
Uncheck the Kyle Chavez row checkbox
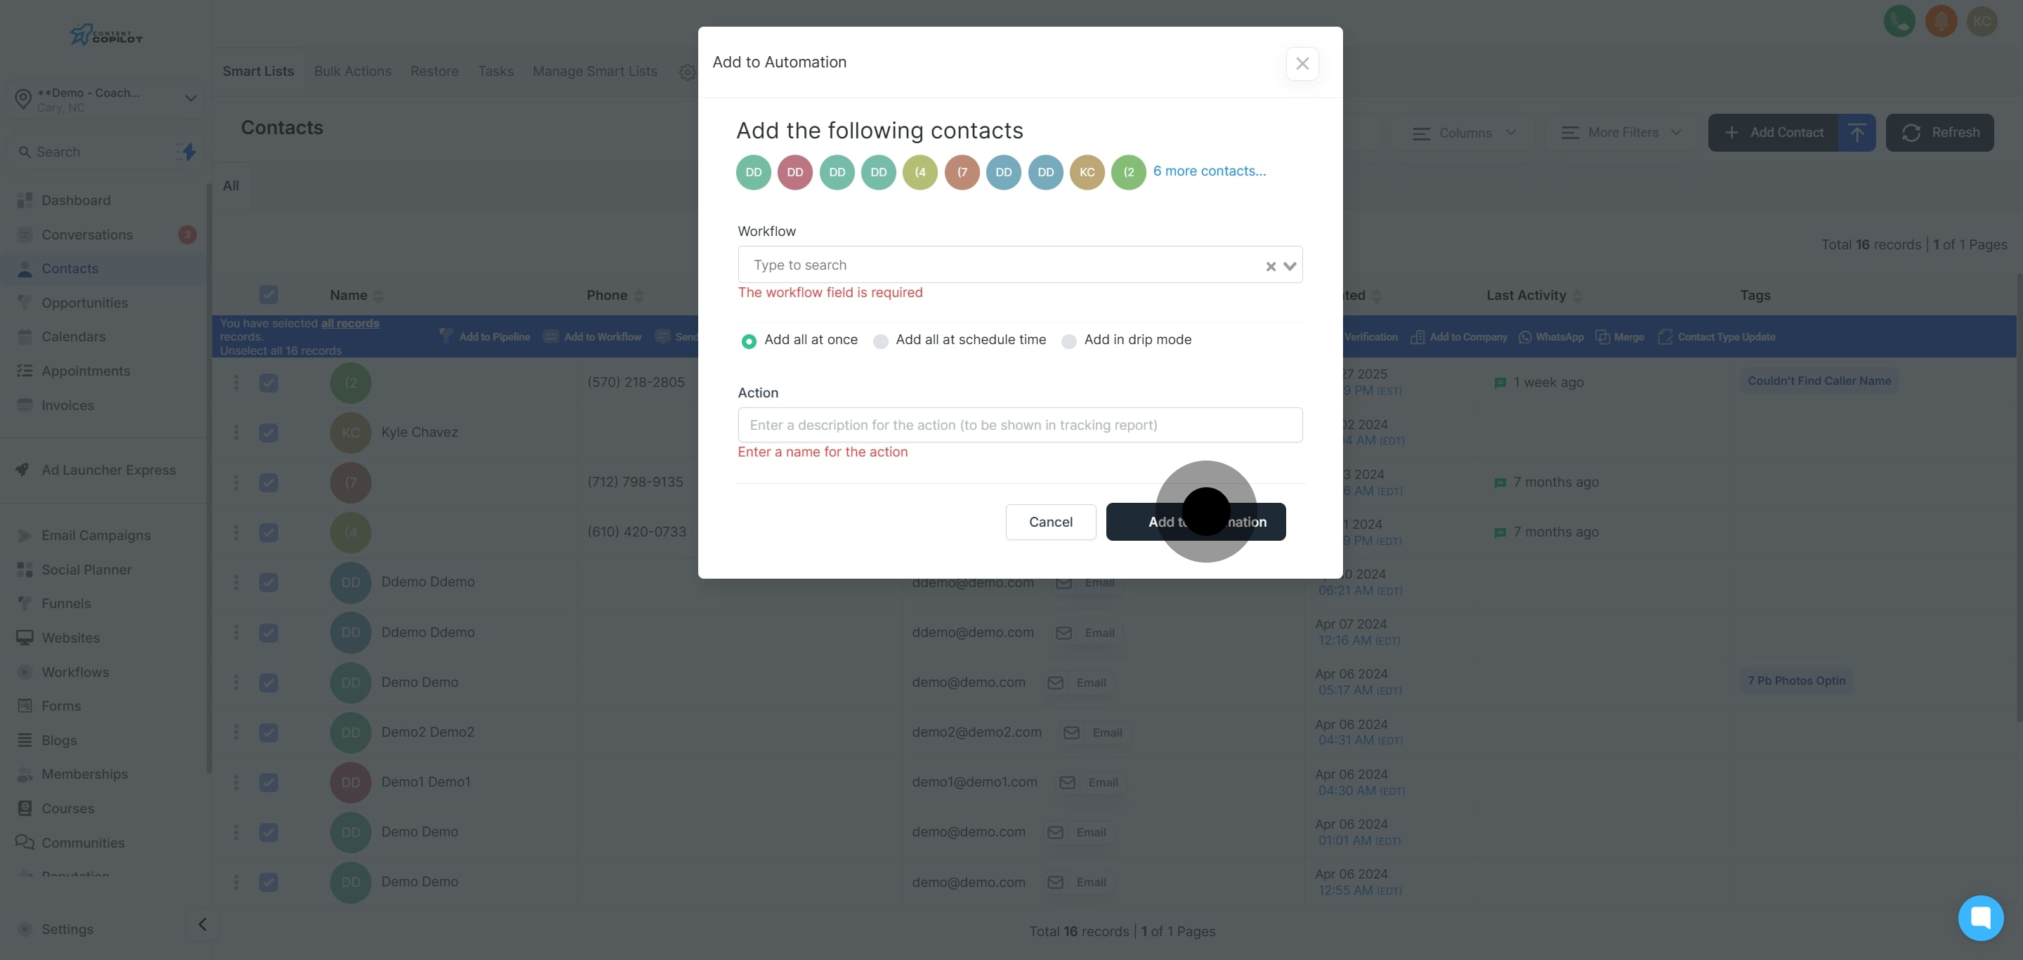click(268, 433)
